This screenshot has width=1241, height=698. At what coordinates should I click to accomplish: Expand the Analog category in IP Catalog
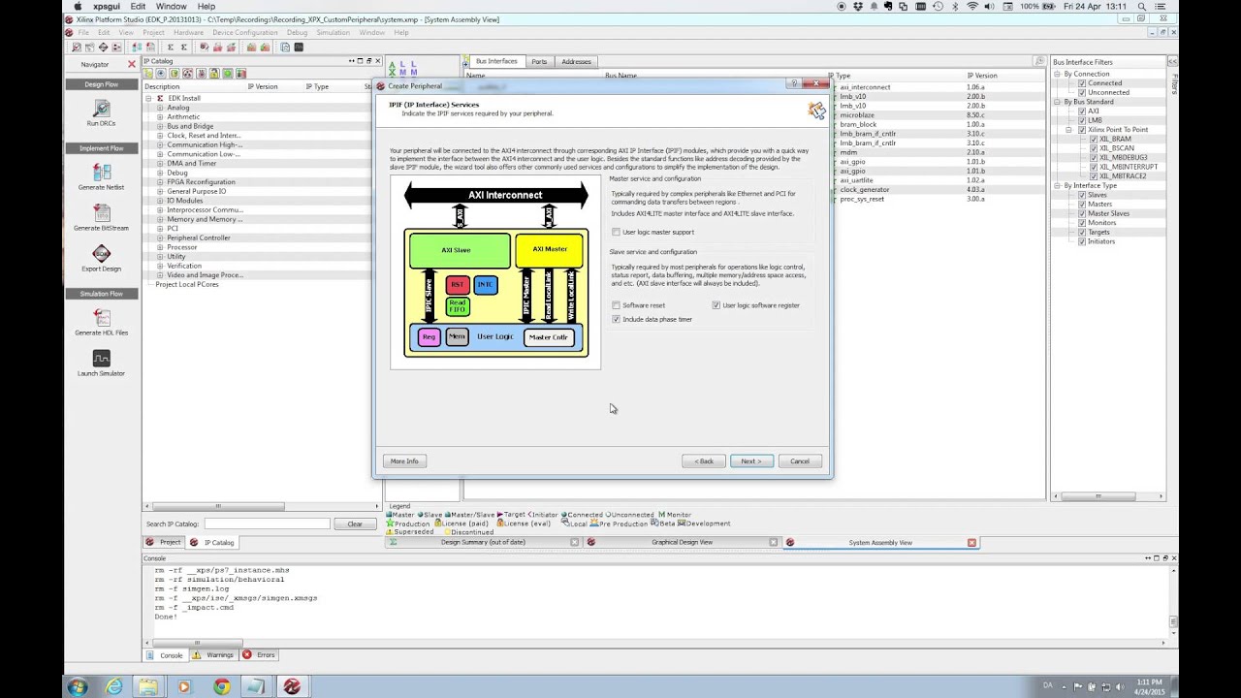click(160, 108)
